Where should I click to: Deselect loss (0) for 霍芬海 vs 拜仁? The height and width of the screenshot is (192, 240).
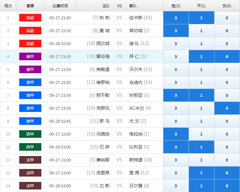(227, 57)
